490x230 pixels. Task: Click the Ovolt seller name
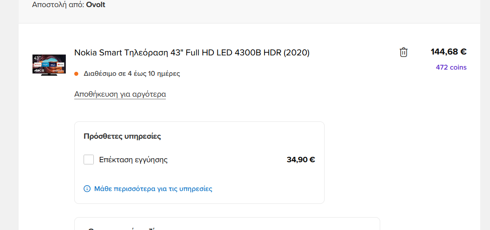(96, 5)
